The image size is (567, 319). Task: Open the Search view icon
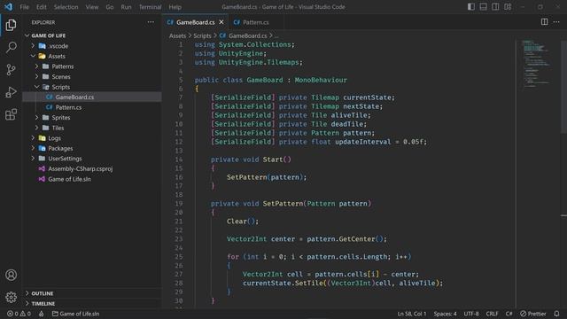(x=11, y=47)
